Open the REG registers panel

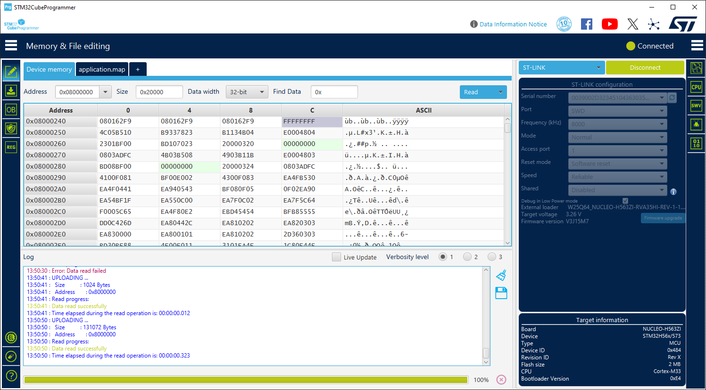[10, 147]
